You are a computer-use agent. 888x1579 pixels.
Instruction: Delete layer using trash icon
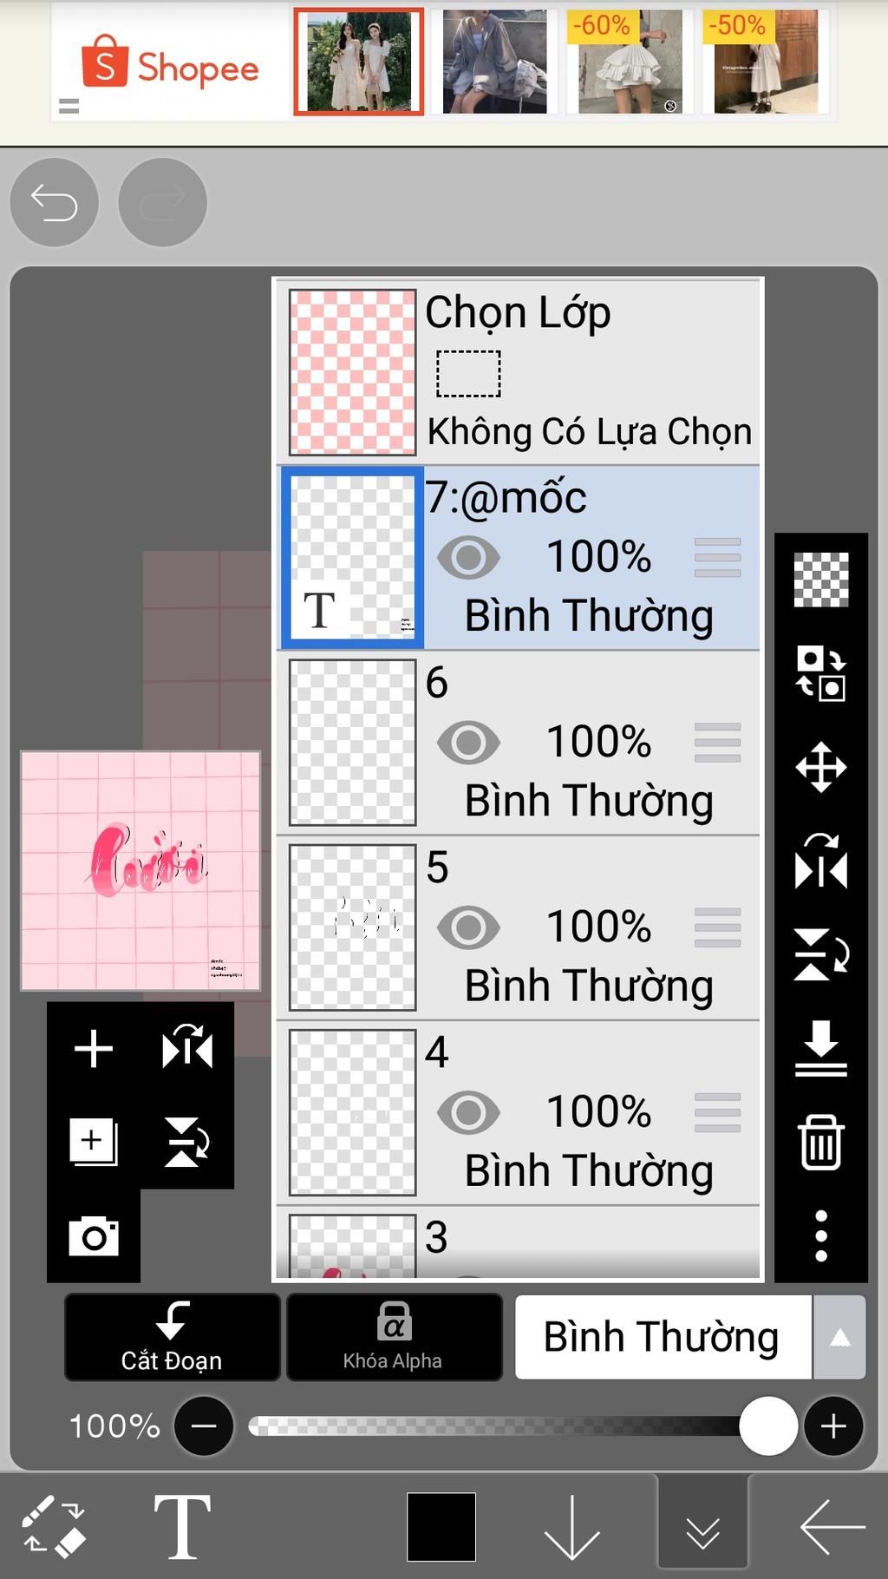coord(820,1143)
